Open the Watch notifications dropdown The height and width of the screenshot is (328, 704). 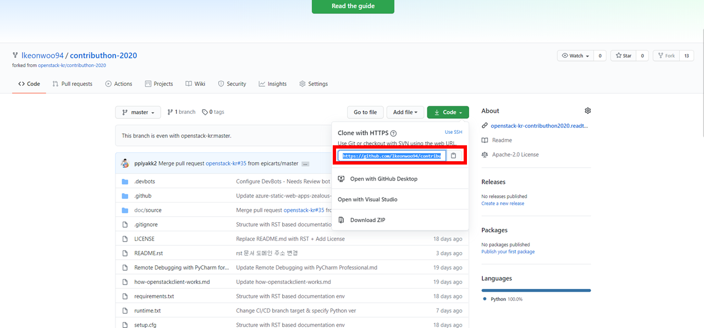(x=576, y=56)
